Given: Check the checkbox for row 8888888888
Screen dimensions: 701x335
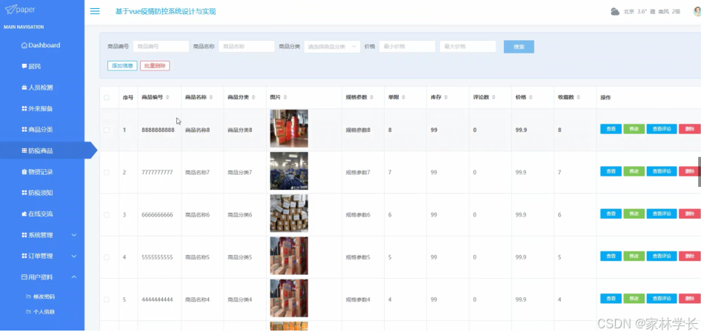Looking at the screenshot, I should click(107, 130).
